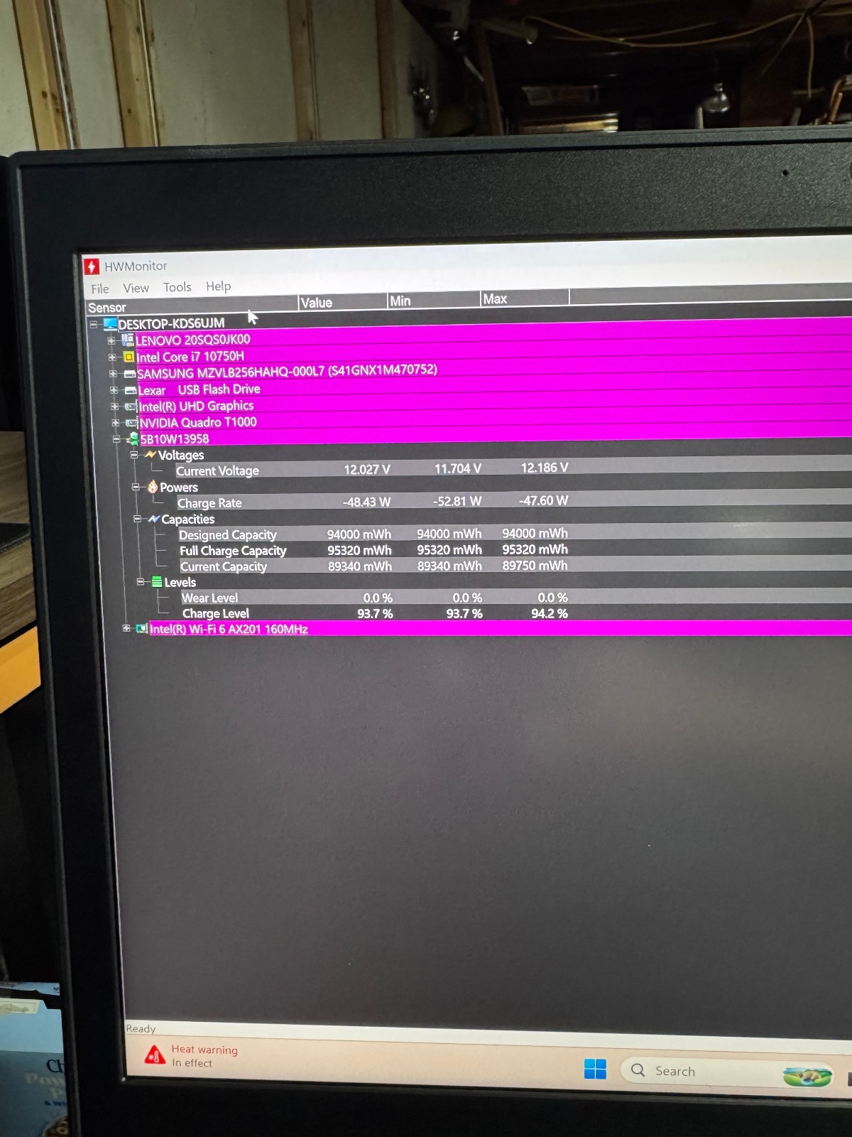Click the Capacities wave icon

[x=154, y=519]
